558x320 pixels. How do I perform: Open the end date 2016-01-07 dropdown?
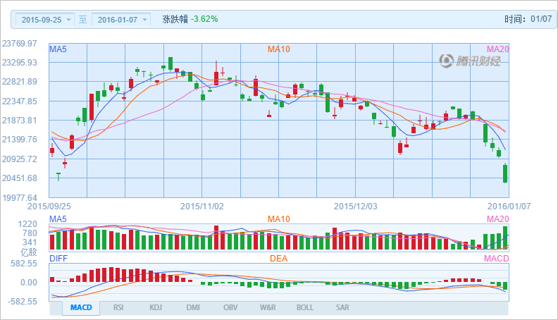pyautogui.click(x=121, y=20)
